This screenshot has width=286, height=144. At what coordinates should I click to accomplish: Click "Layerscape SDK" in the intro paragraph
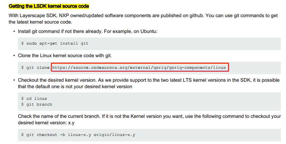point(37,15)
